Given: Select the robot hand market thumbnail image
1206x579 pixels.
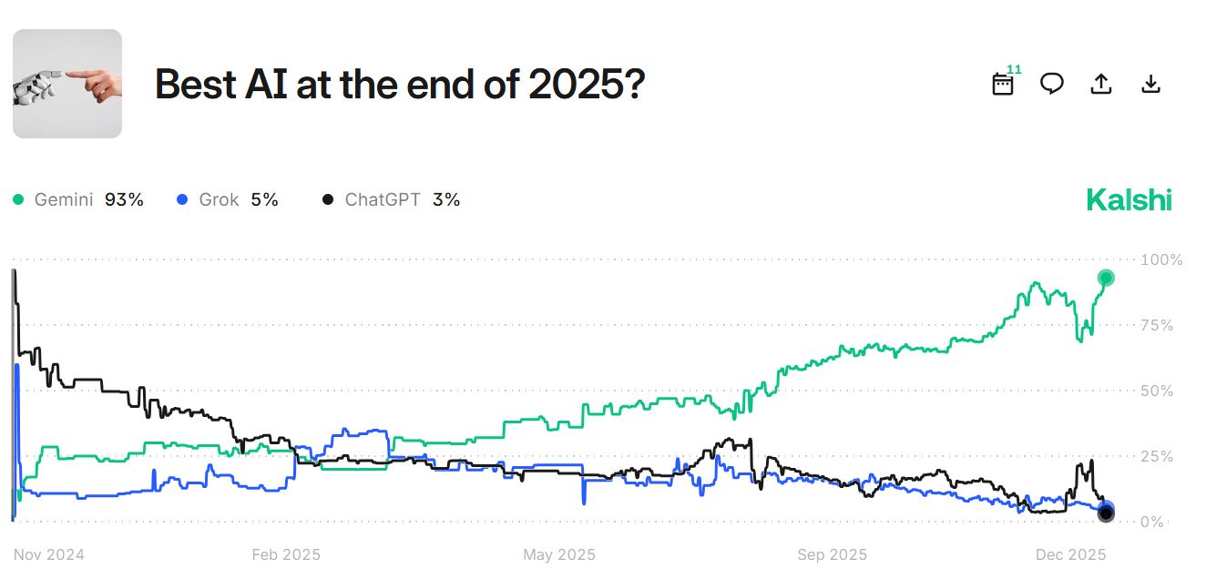Looking at the screenshot, I should [x=66, y=84].
